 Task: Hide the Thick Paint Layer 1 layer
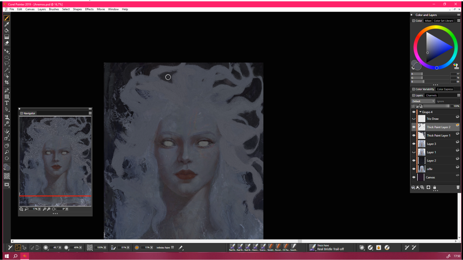point(414,135)
